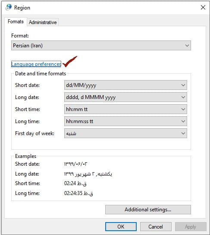Click the Apply button

[x=191, y=226]
